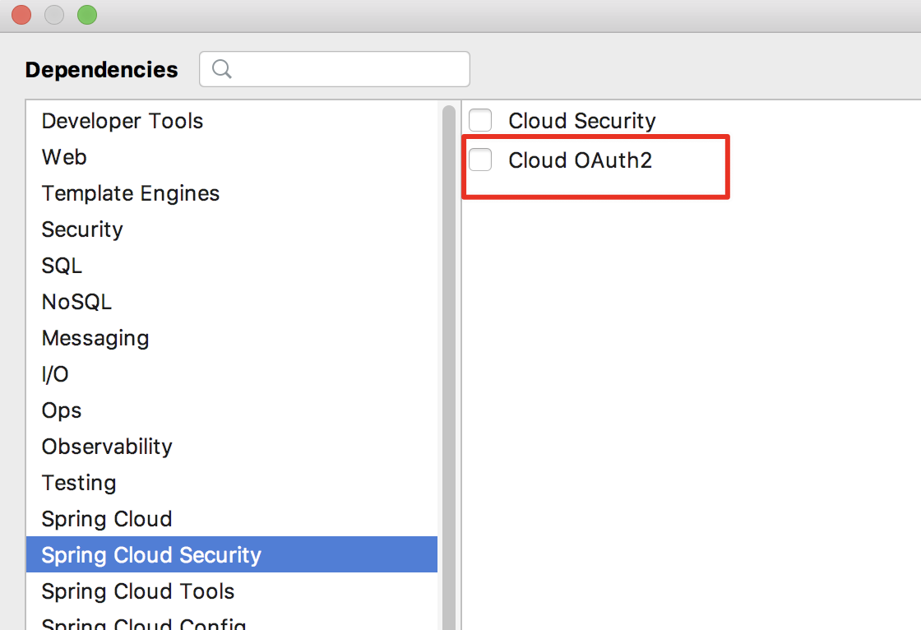Select the Spring Cloud Tools category

(137, 591)
